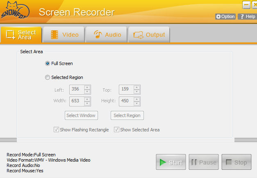Open the Option settings button

(x=225, y=16)
